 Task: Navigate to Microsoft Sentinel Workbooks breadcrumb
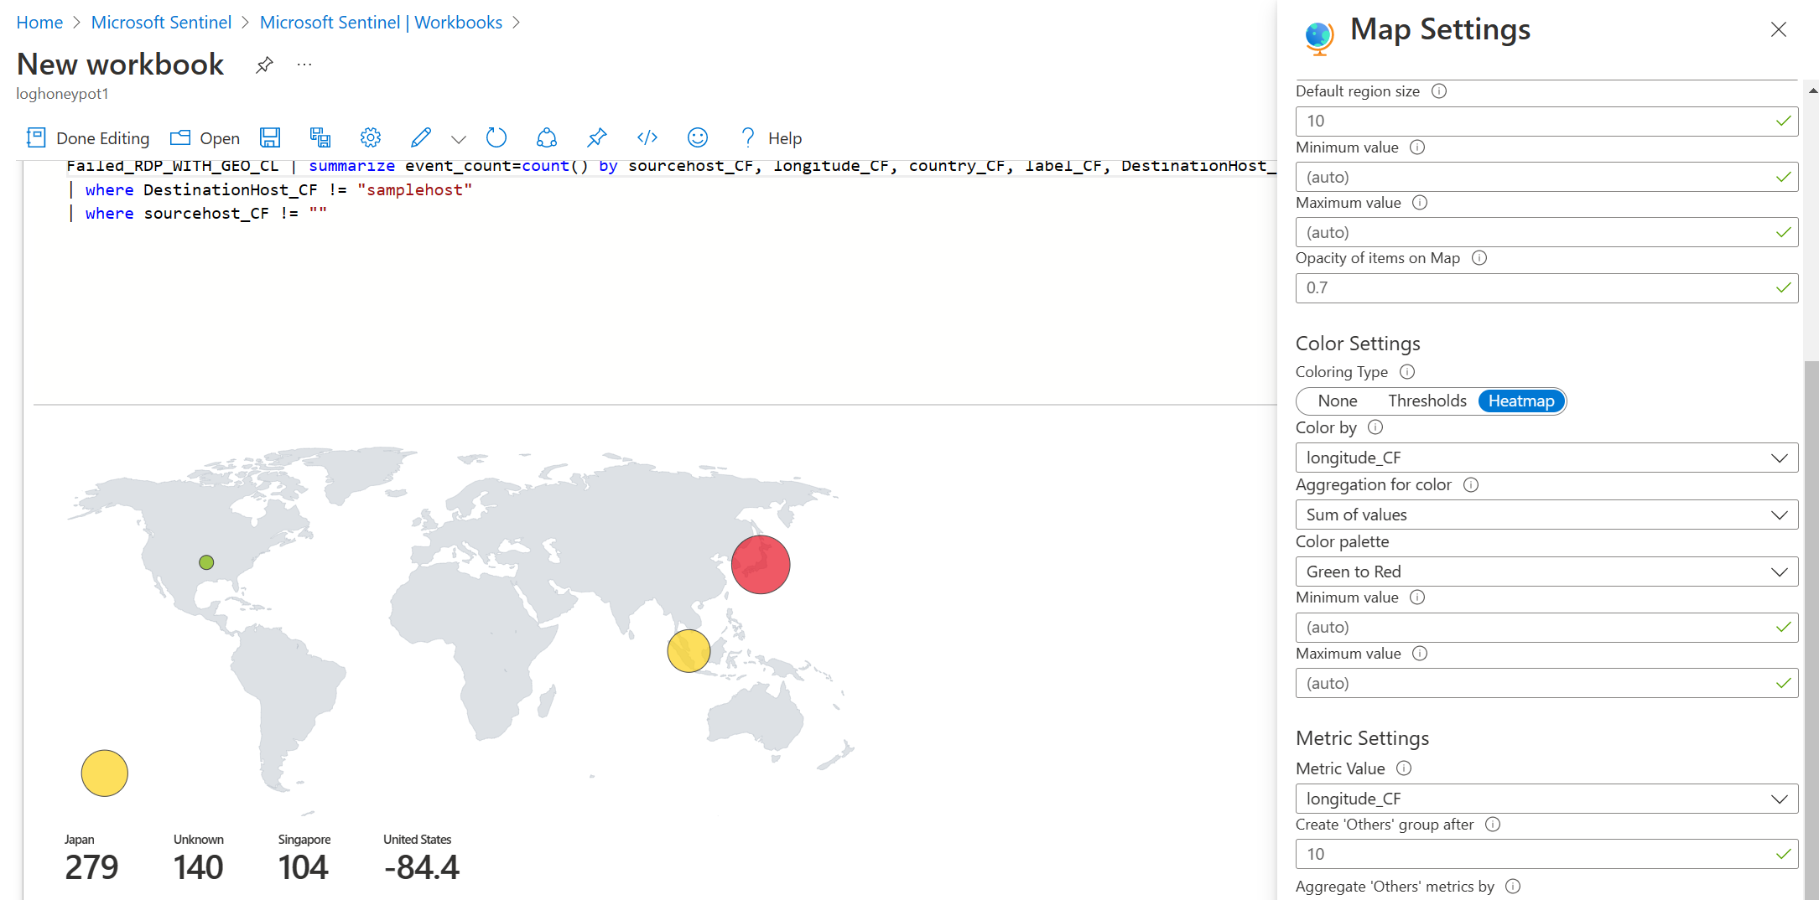click(382, 22)
